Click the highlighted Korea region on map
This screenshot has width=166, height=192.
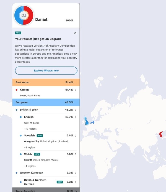pyautogui.click(x=160, y=135)
